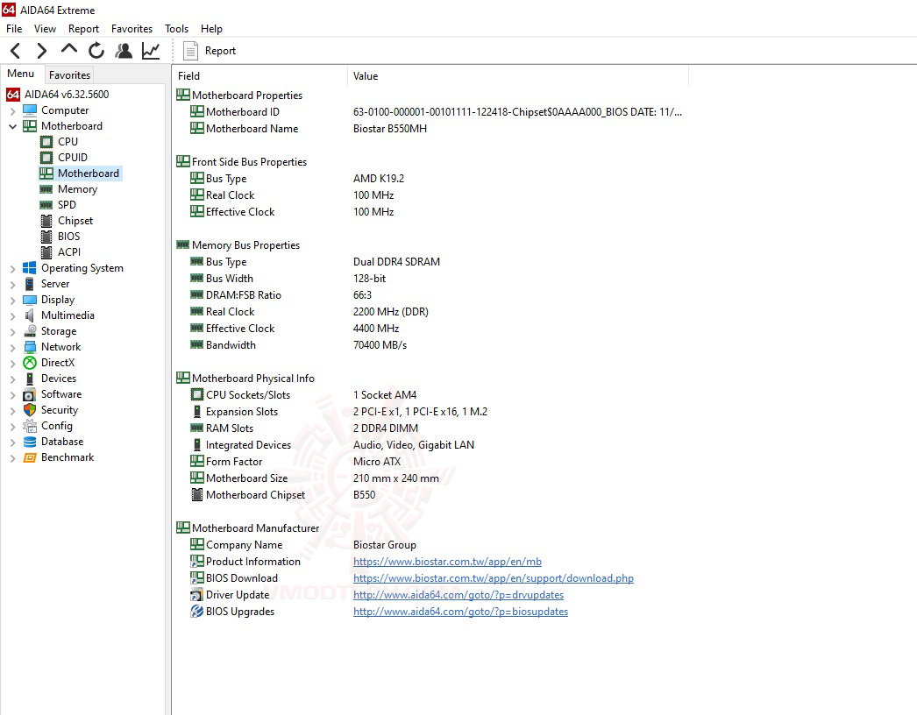Screen dimensions: 917x715
Task: Click the Field column header
Action: point(260,76)
